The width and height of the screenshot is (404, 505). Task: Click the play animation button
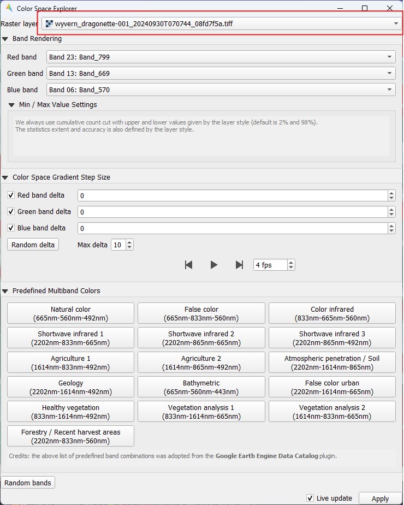coord(214,265)
